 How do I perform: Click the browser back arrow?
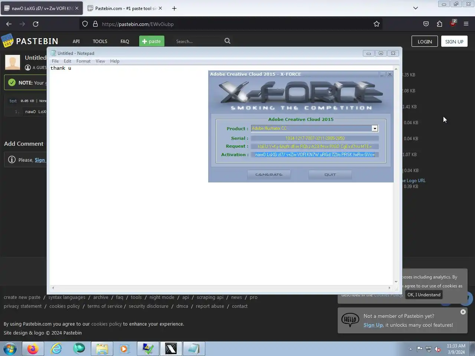(x=9, y=24)
